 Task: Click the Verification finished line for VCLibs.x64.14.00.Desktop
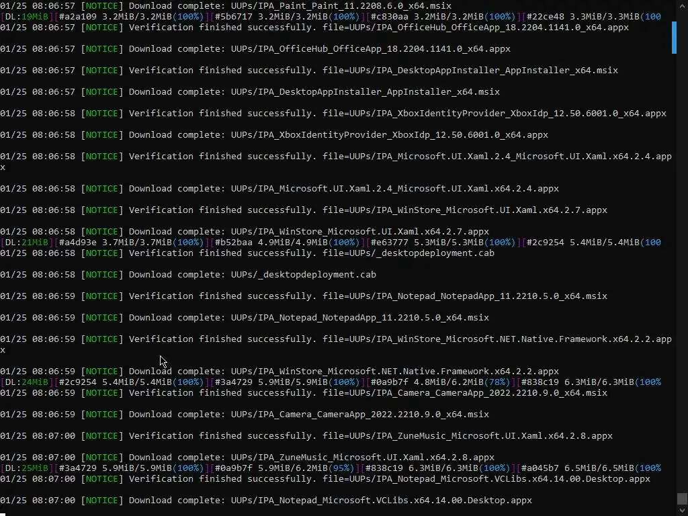pyautogui.click(x=325, y=479)
